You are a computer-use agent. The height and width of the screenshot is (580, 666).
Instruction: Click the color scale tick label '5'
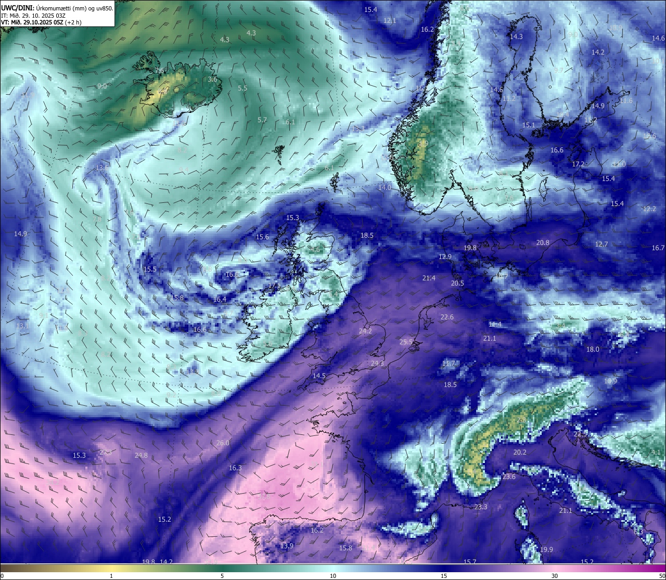click(x=222, y=575)
